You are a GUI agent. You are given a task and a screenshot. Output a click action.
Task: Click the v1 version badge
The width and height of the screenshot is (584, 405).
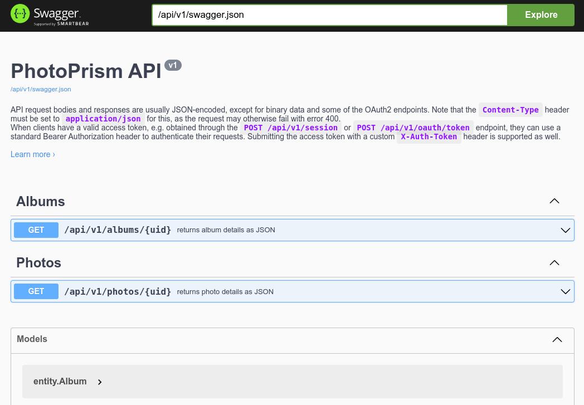173,66
